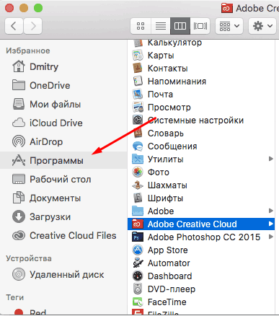Viewport: 279px width, 316px height.
Task: Open the item arrangement dropdown
Action: [229, 26]
